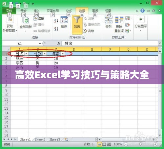Click the Filter funnel button
The width and height of the screenshot is (164, 149).
pos(77,25)
